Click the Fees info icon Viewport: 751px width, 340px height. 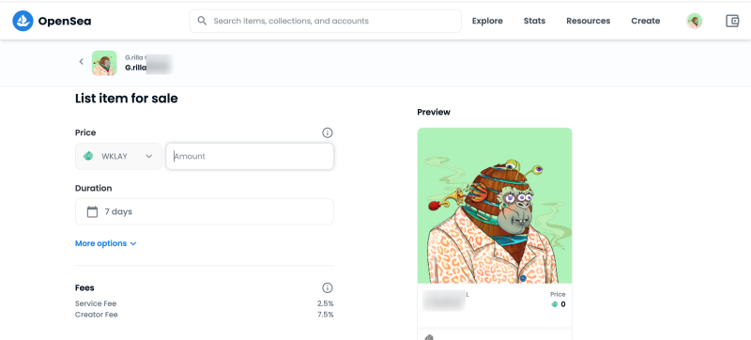point(327,287)
